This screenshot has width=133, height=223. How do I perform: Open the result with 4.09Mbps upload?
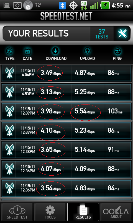tap(66, 169)
